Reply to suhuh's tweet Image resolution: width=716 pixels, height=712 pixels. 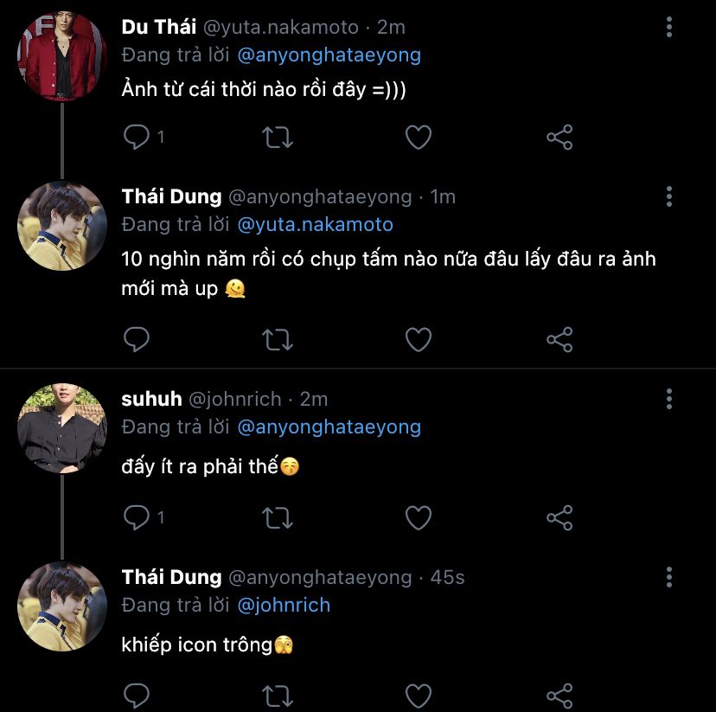(x=137, y=517)
